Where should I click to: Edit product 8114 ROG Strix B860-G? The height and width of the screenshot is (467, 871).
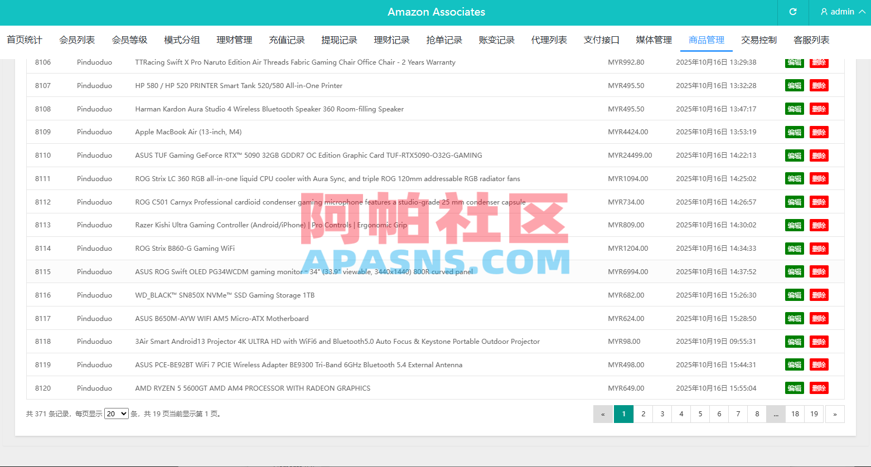click(795, 249)
